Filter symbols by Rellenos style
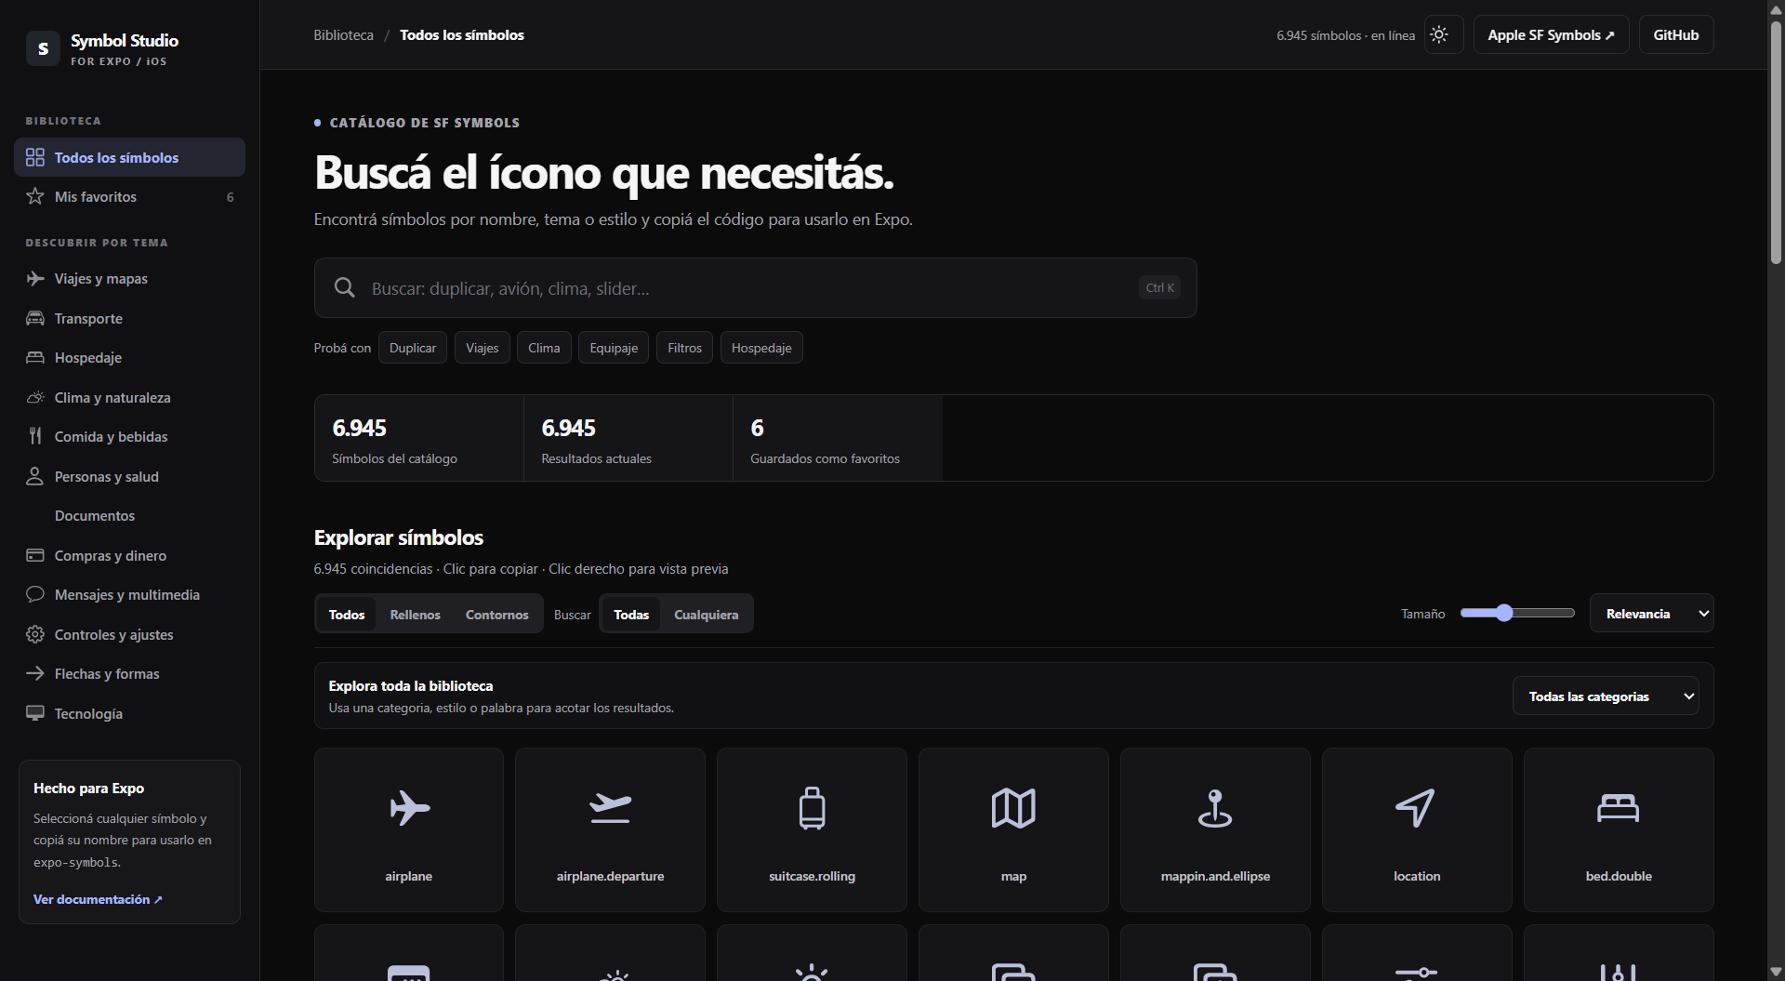This screenshot has height=981, width=1785. point(415,614)
